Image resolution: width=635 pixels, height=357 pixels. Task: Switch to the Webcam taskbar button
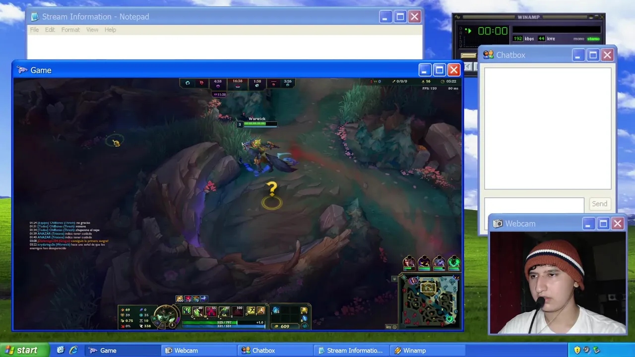199,350
